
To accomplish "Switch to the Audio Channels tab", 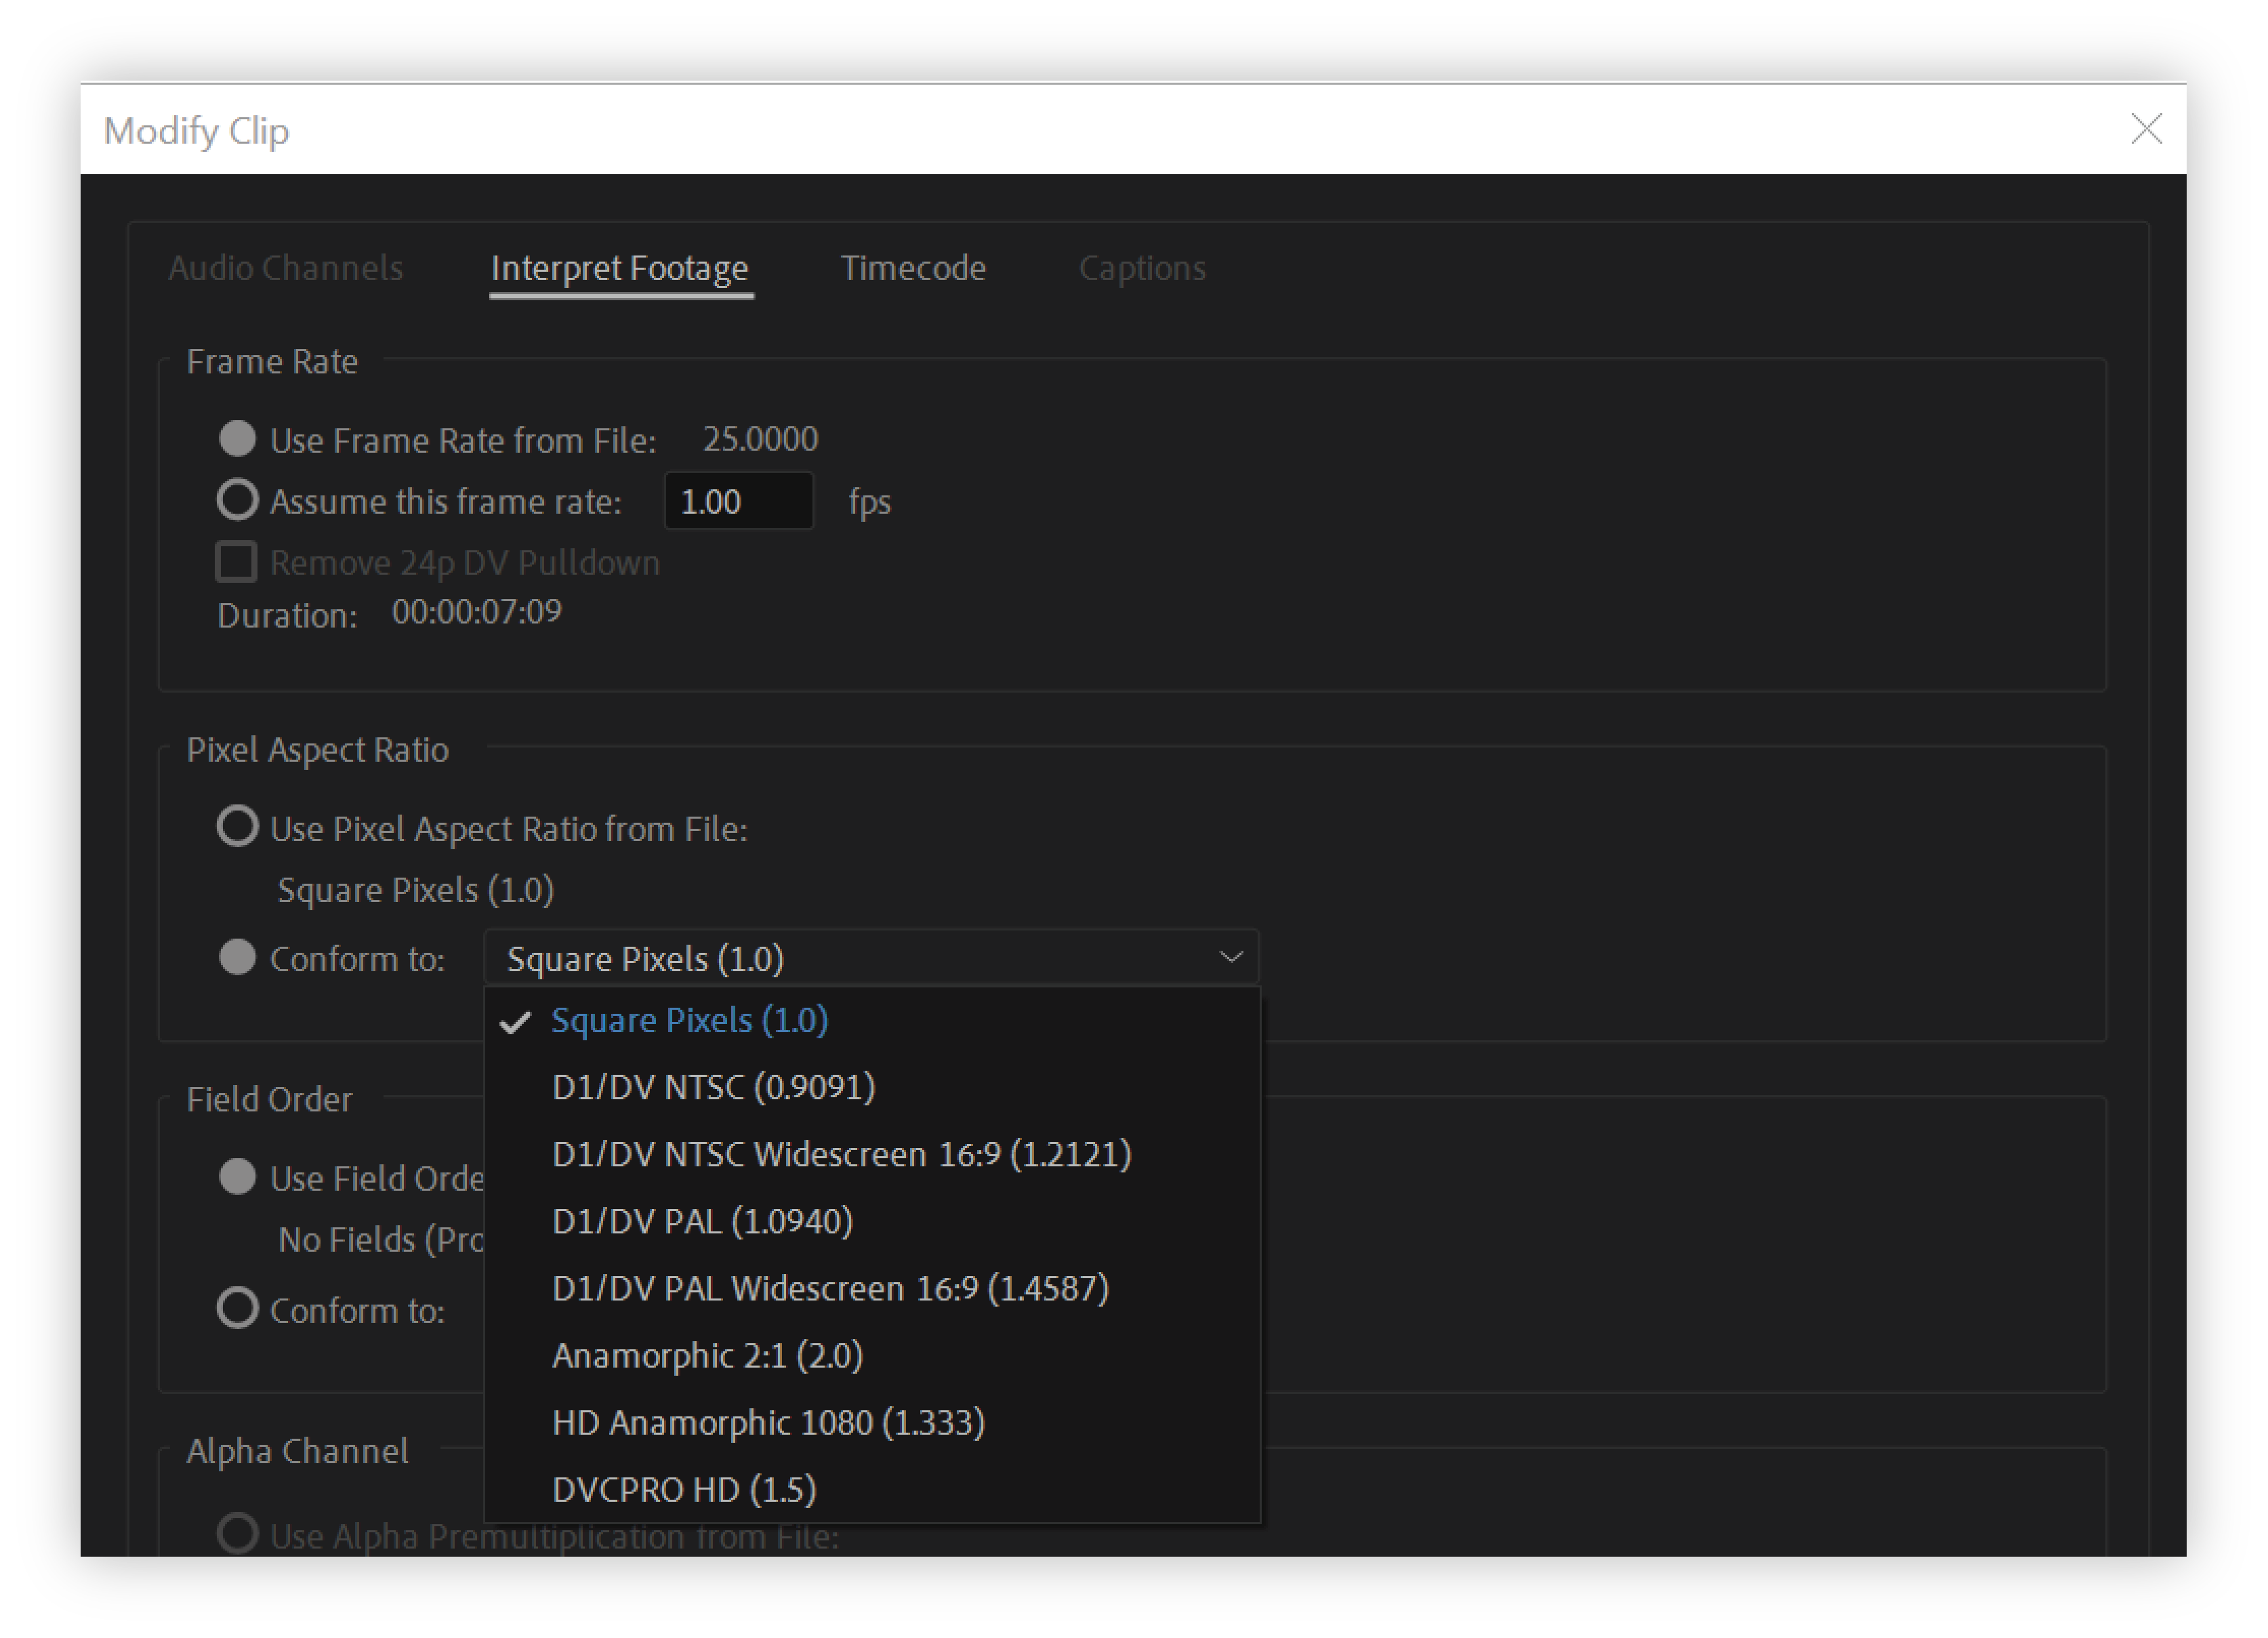I will coord(285,268).
